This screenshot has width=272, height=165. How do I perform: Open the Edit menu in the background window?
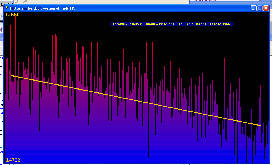(25, 1)
